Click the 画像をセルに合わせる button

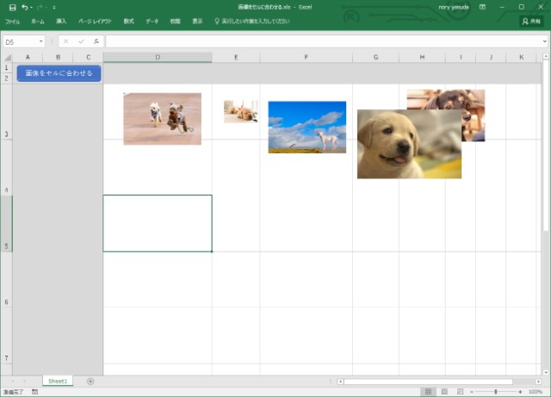[59, 73]
